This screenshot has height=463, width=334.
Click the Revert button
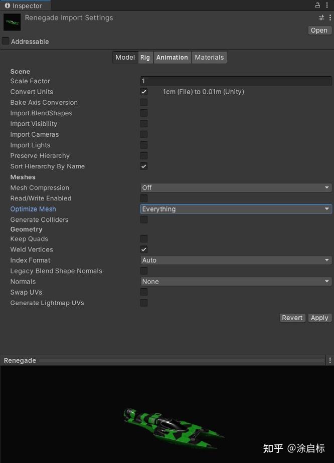click(292, 318)
